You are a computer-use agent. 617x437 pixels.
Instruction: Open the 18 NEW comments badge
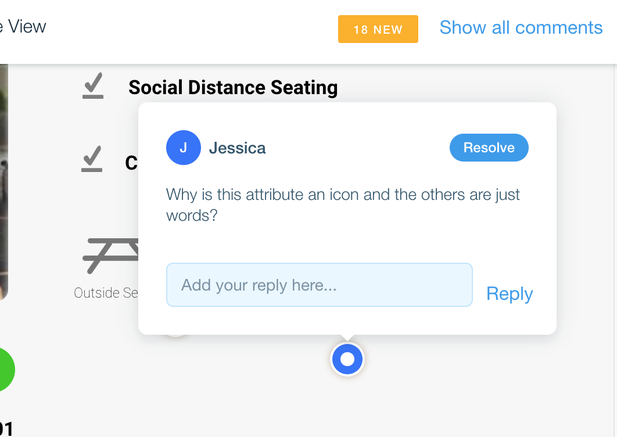(378, 29)
